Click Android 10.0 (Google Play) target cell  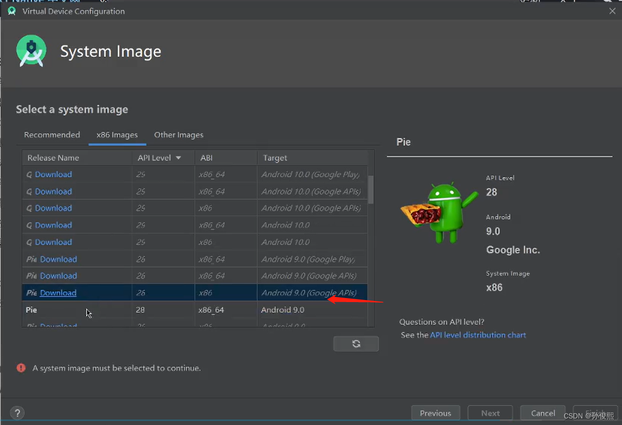pyautogui.click(x=310, y=174)
